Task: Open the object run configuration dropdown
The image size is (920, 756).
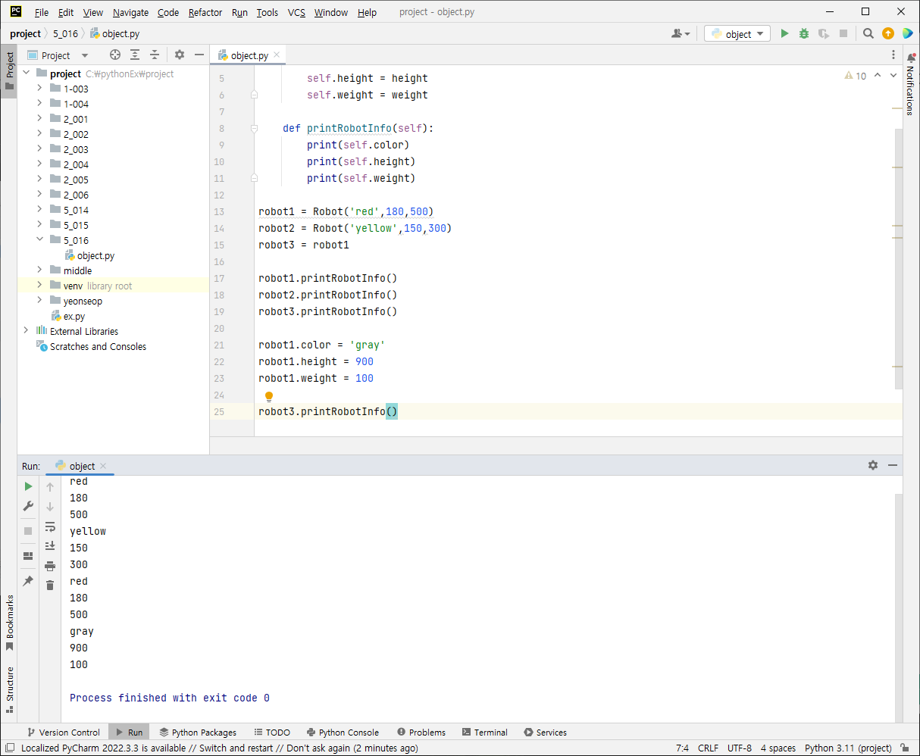Action: (x=737, y=33)
